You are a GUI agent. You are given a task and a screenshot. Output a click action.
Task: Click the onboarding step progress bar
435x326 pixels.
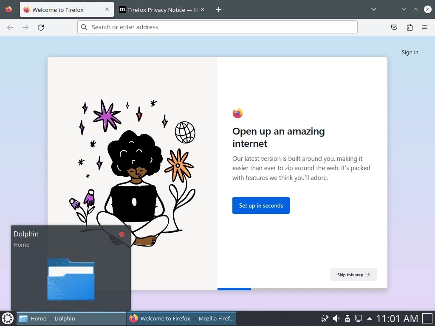pos(302,289)
